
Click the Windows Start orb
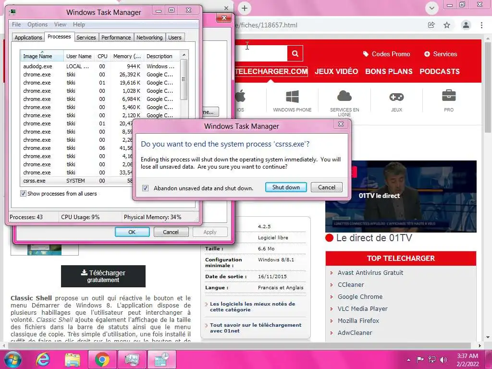click(13, 359)
